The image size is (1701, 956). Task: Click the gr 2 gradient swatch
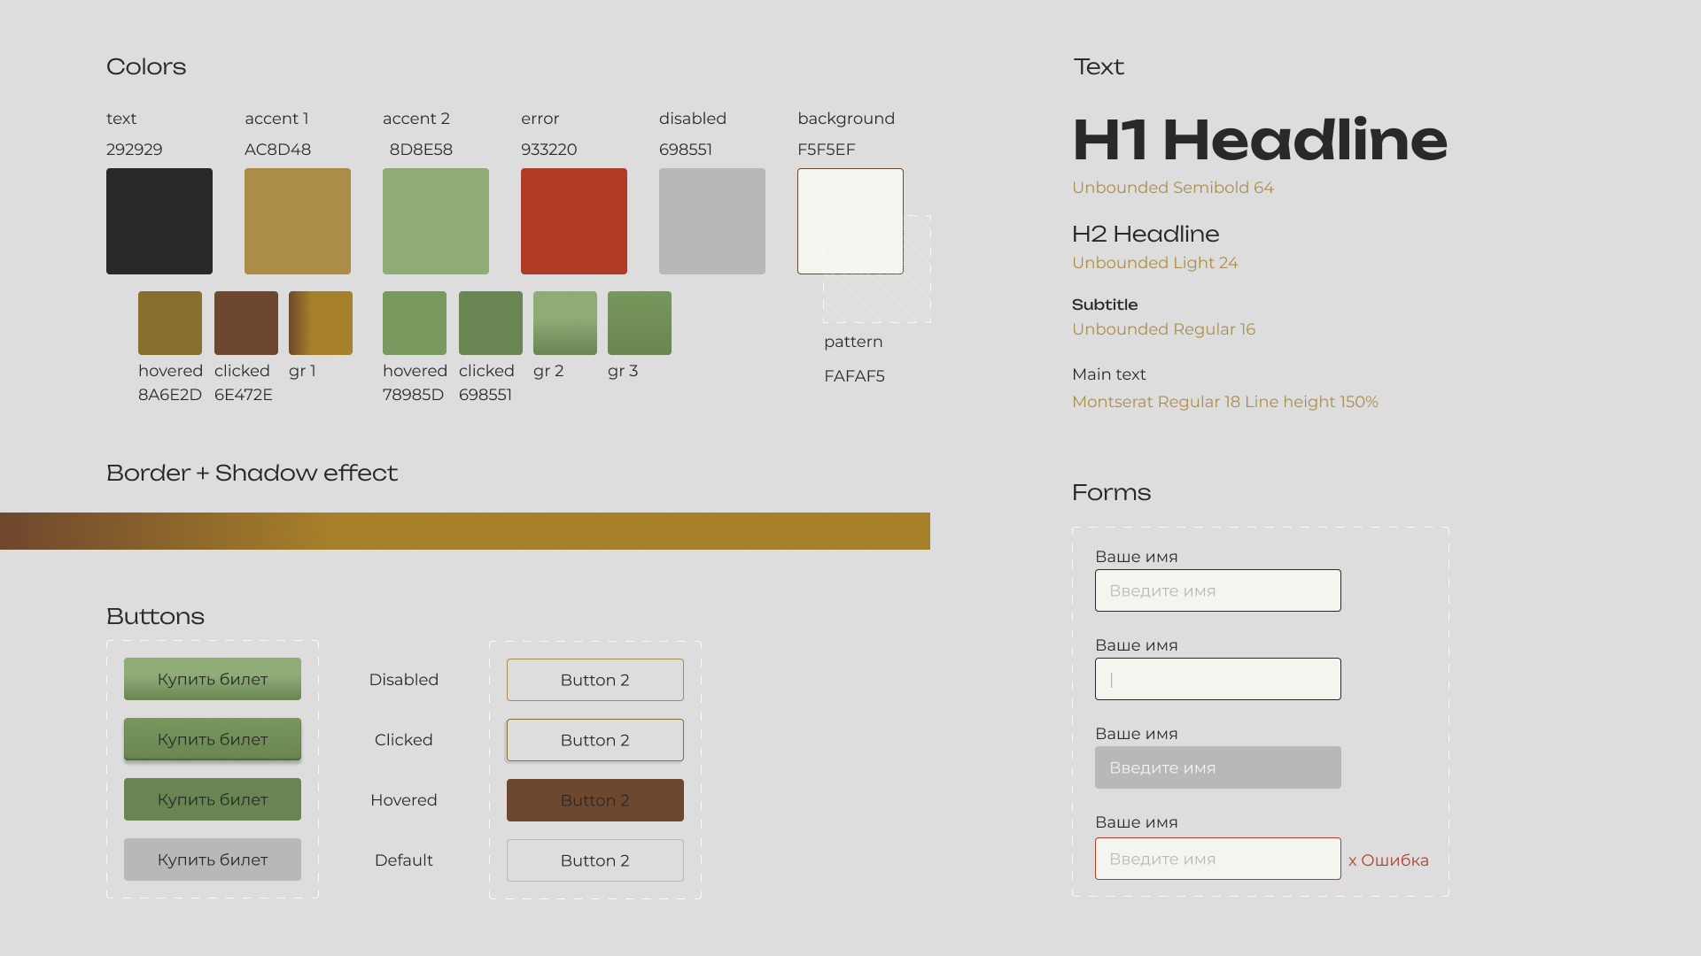[x=564, y=322]
